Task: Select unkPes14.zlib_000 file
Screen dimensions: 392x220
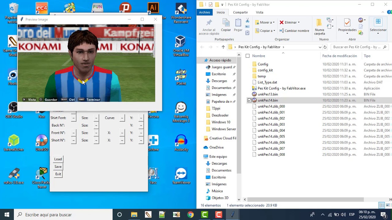Action: pos(271,106)
